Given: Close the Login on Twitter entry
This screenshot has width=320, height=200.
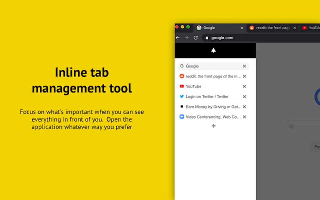Looking at the screenshot, I should click(244, 97).
